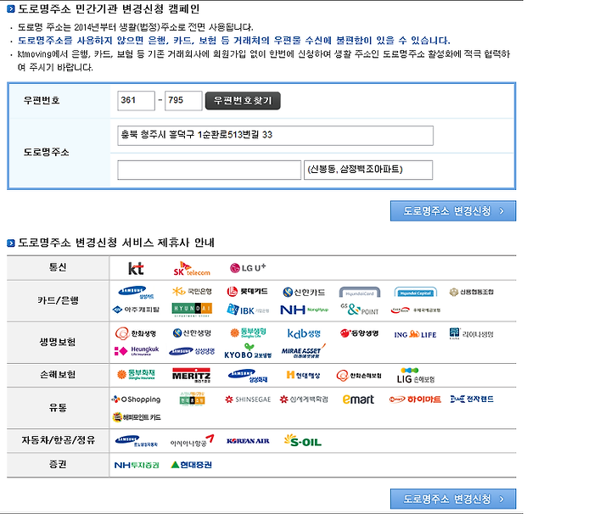Viewport: 611px width, 514px height.
Task: Click the kdb생명 logo
Action: coord(304,333)
